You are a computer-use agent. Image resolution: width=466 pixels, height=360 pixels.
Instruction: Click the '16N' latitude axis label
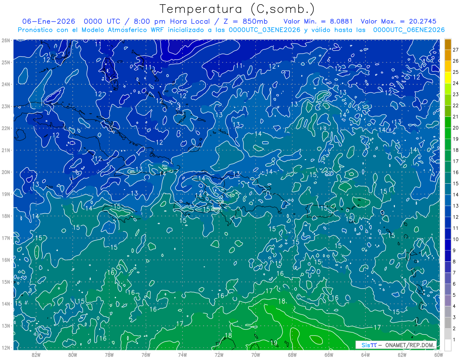point(6,260)
